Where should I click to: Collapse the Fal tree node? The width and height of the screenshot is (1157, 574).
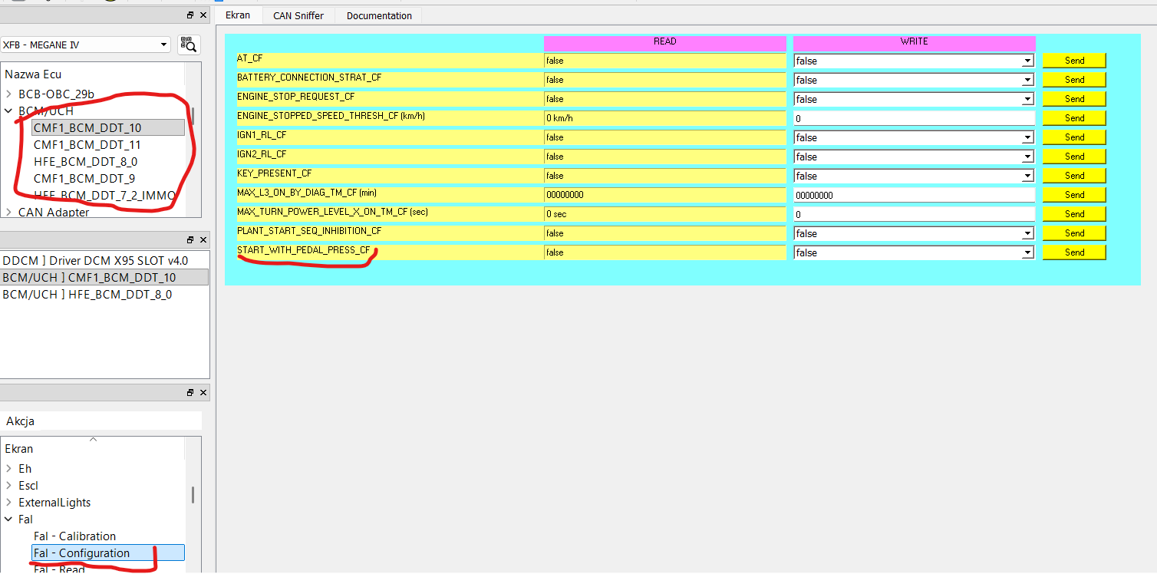(x=8, y=520)
